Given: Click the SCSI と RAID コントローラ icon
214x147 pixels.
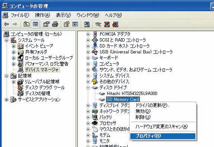Looking at the screenshot, I should tap(95, 40).
